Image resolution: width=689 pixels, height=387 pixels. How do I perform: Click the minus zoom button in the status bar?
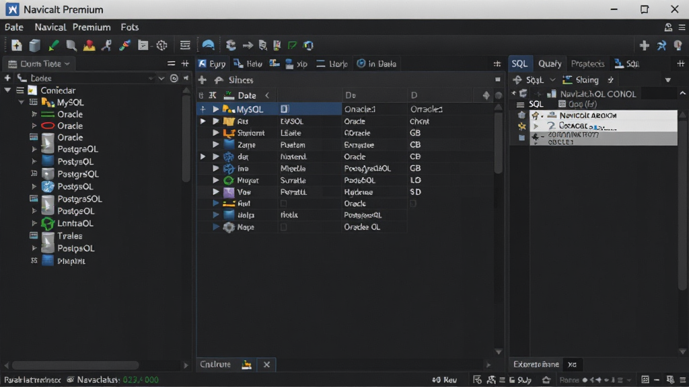point(657,380)
